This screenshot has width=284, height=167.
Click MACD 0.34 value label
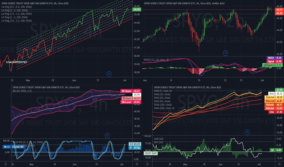pos(275,58)
